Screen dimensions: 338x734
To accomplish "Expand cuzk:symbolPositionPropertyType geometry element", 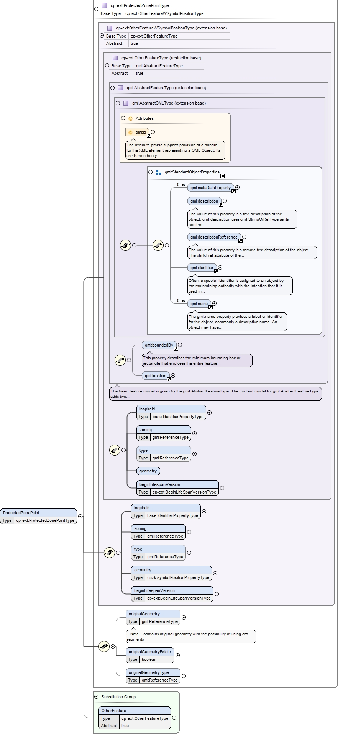I will click(x=215, y=573).
